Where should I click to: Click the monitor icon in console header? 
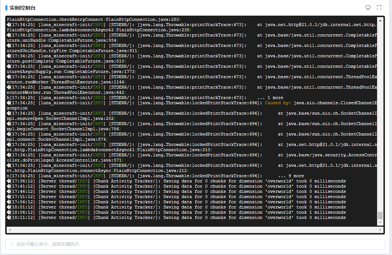point(368,7)
